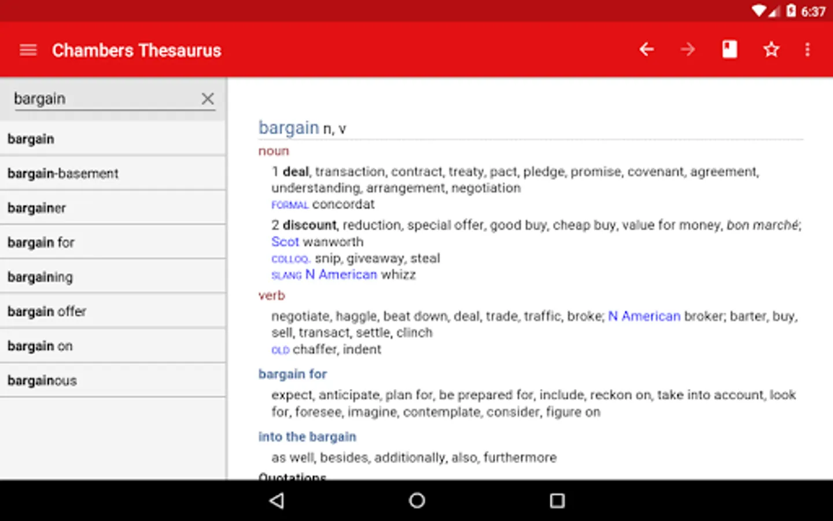Open the 'bargain offer' list entry
833x521 pixels.
click(x=113, y=311)
